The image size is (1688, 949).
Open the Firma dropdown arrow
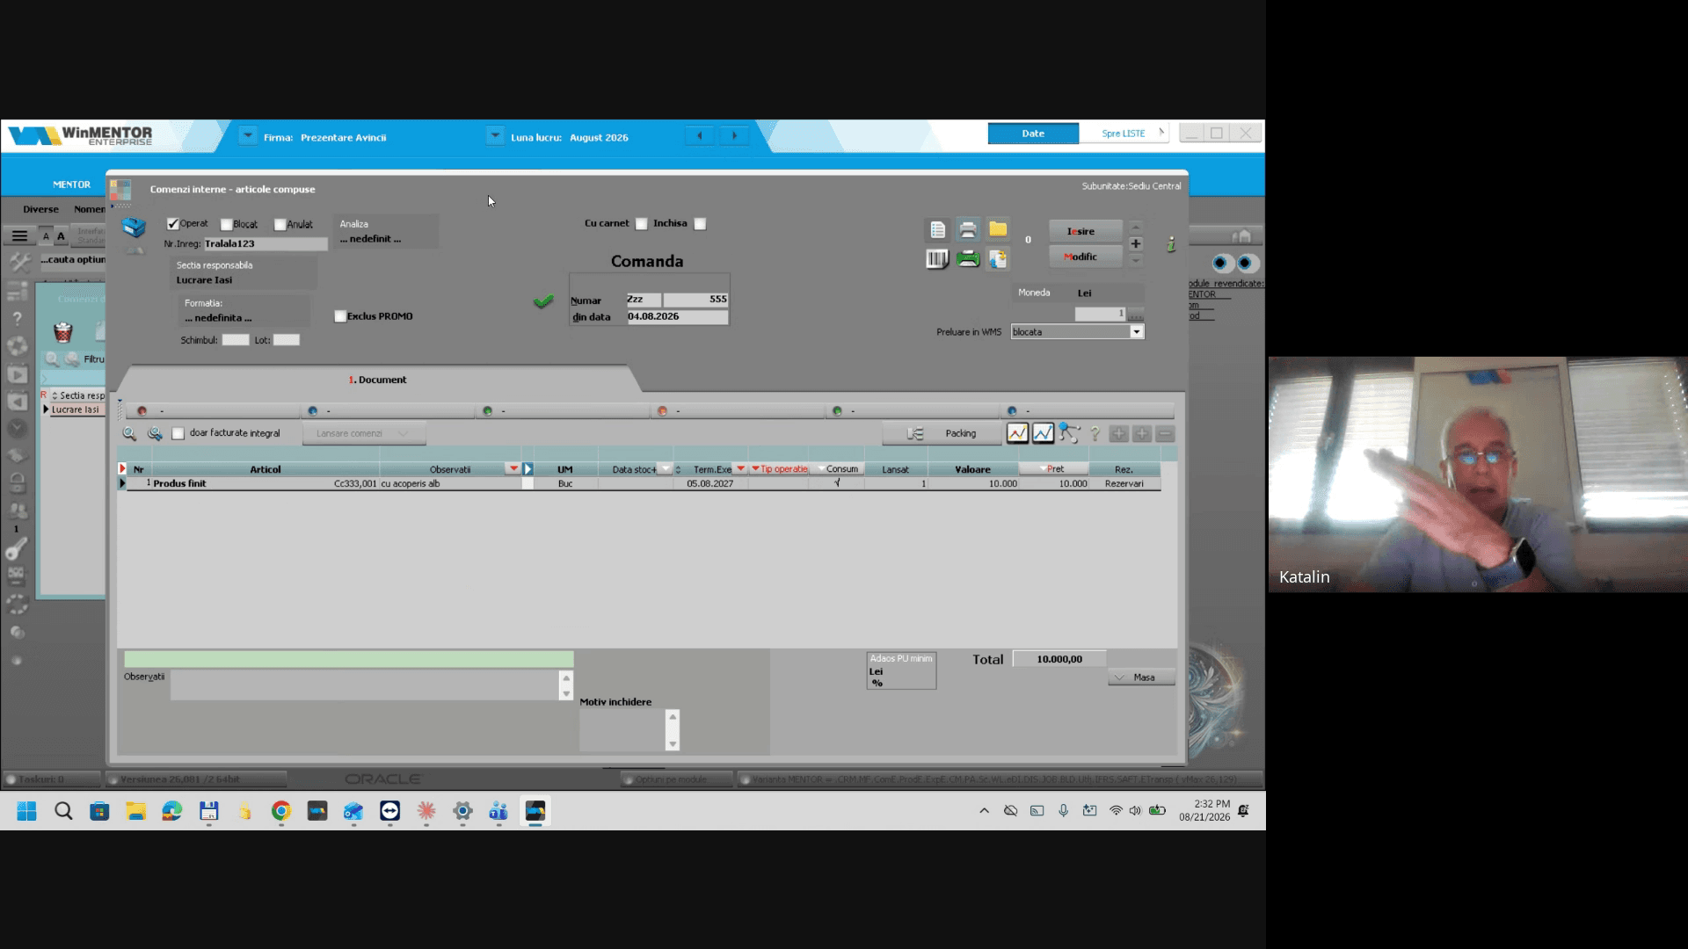[248, 136]
